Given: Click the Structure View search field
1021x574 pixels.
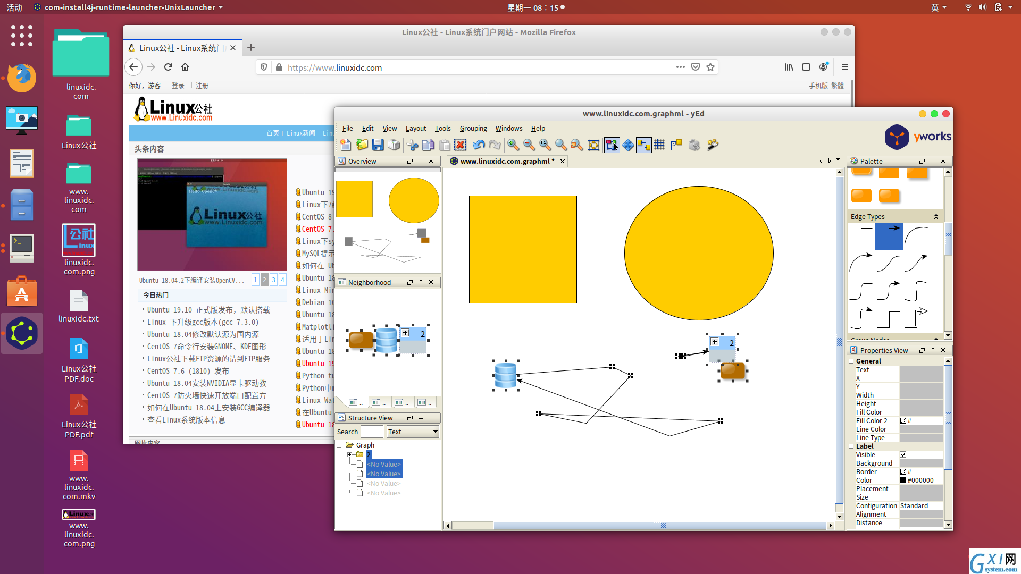Looking at the screenshot, I should pyautogui.click(x=372, y=432).
